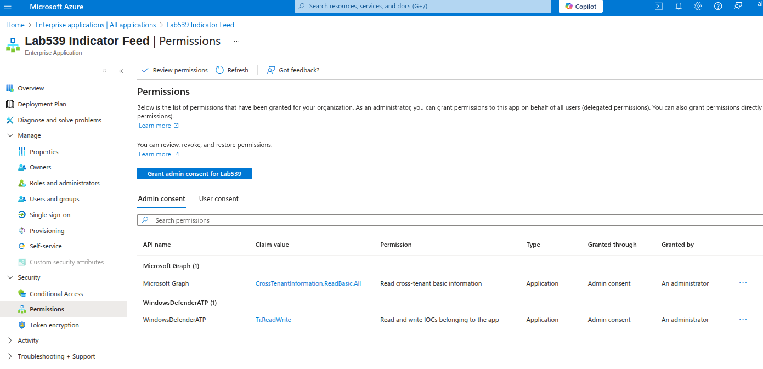
Task: Collapse the sidebar with the double-chevron icon
Action: pyautogui.click(x=121, y=71)
